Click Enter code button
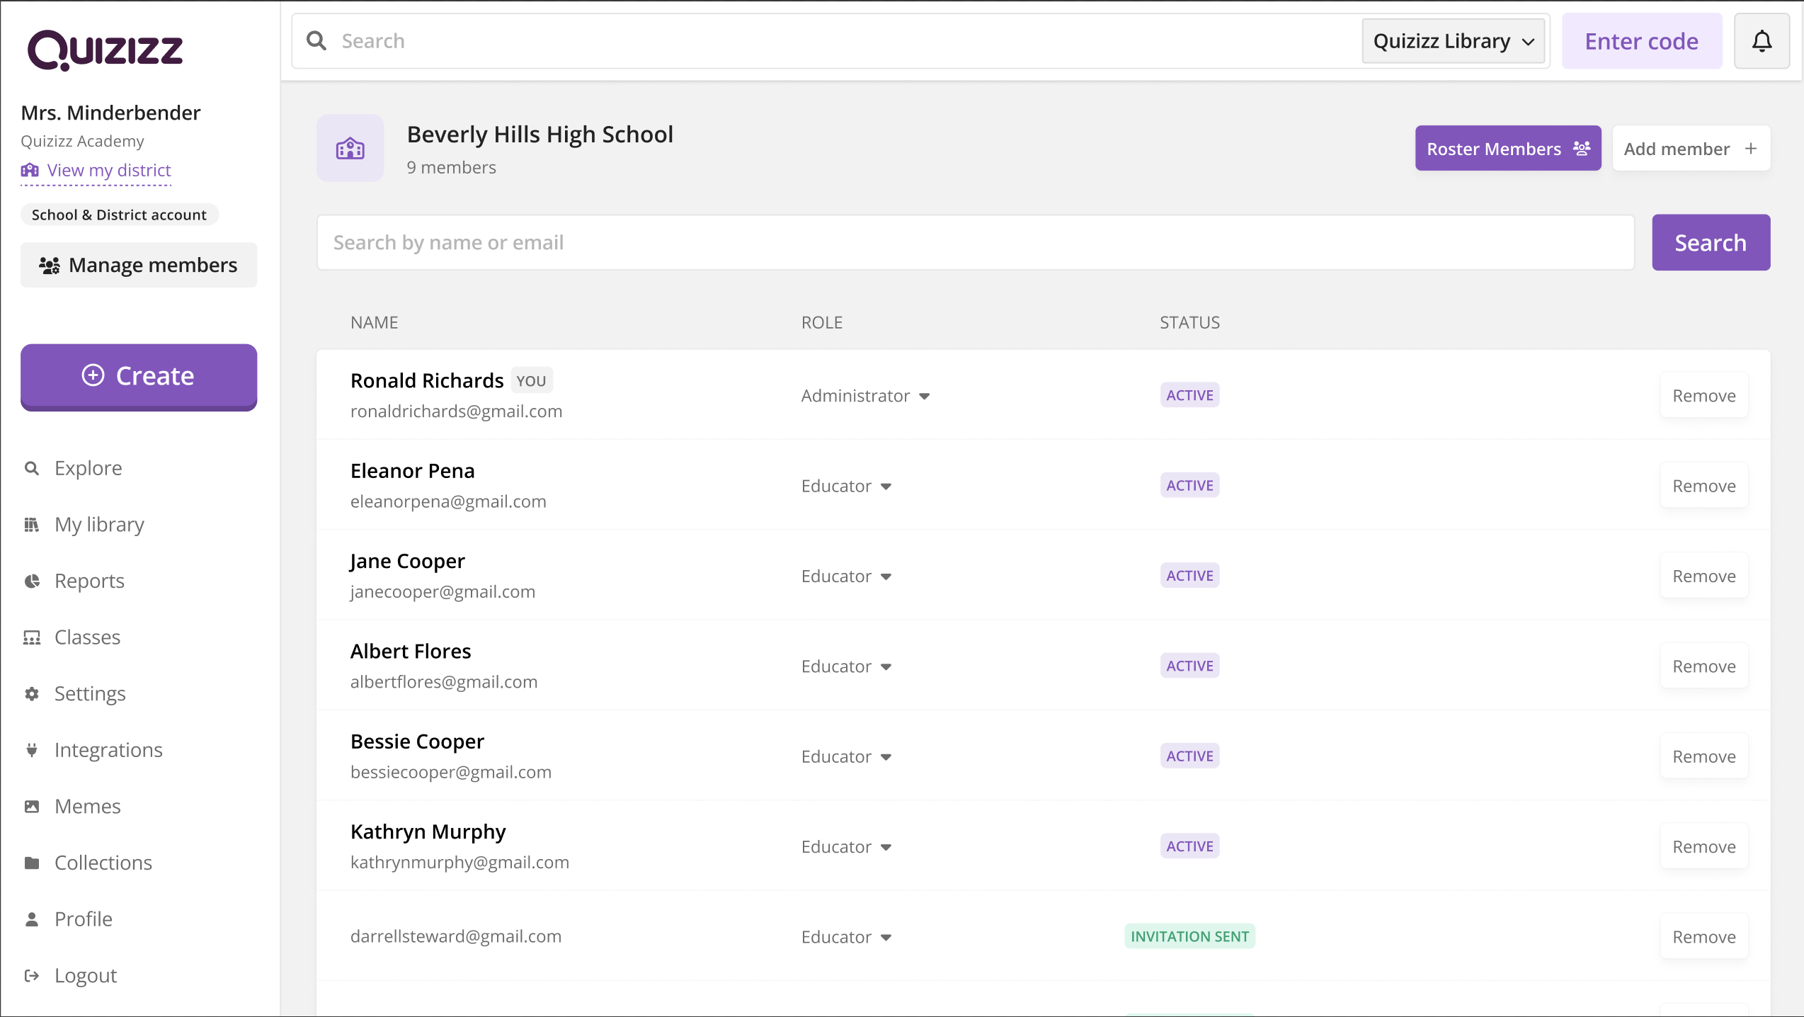 click(1642, 41)
